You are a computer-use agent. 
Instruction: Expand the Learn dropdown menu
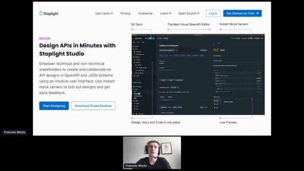tap(166, 13)
